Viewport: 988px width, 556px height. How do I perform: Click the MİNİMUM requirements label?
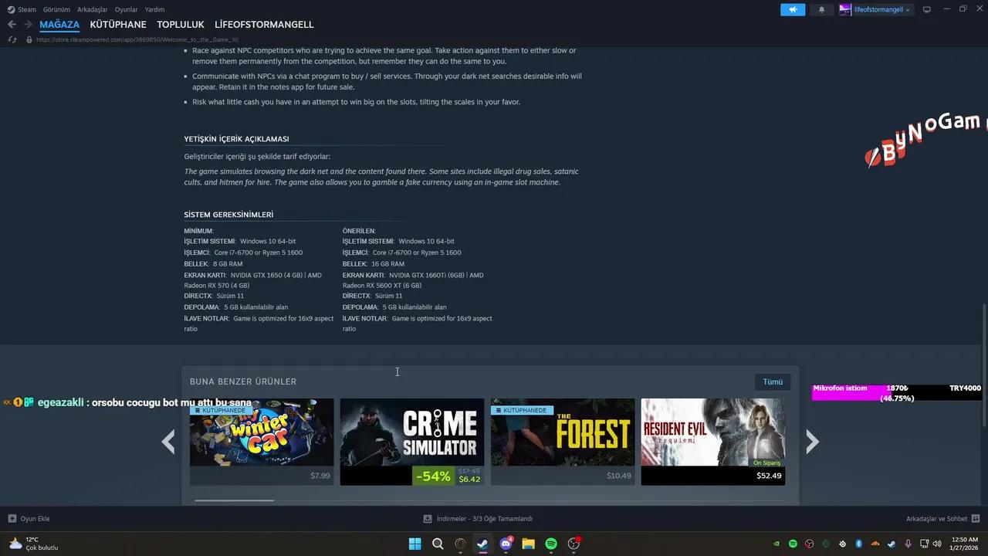[x=198, y=231]
